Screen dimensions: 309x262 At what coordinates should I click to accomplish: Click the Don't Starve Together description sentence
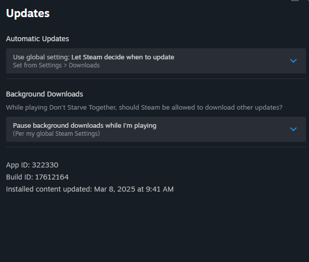(x=144, y=108)
